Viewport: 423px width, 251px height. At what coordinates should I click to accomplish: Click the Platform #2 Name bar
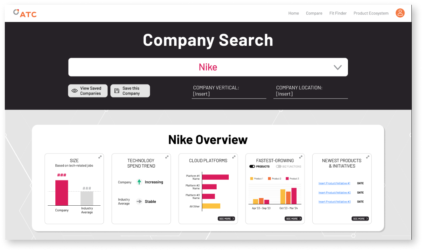(x=209, y=187)
